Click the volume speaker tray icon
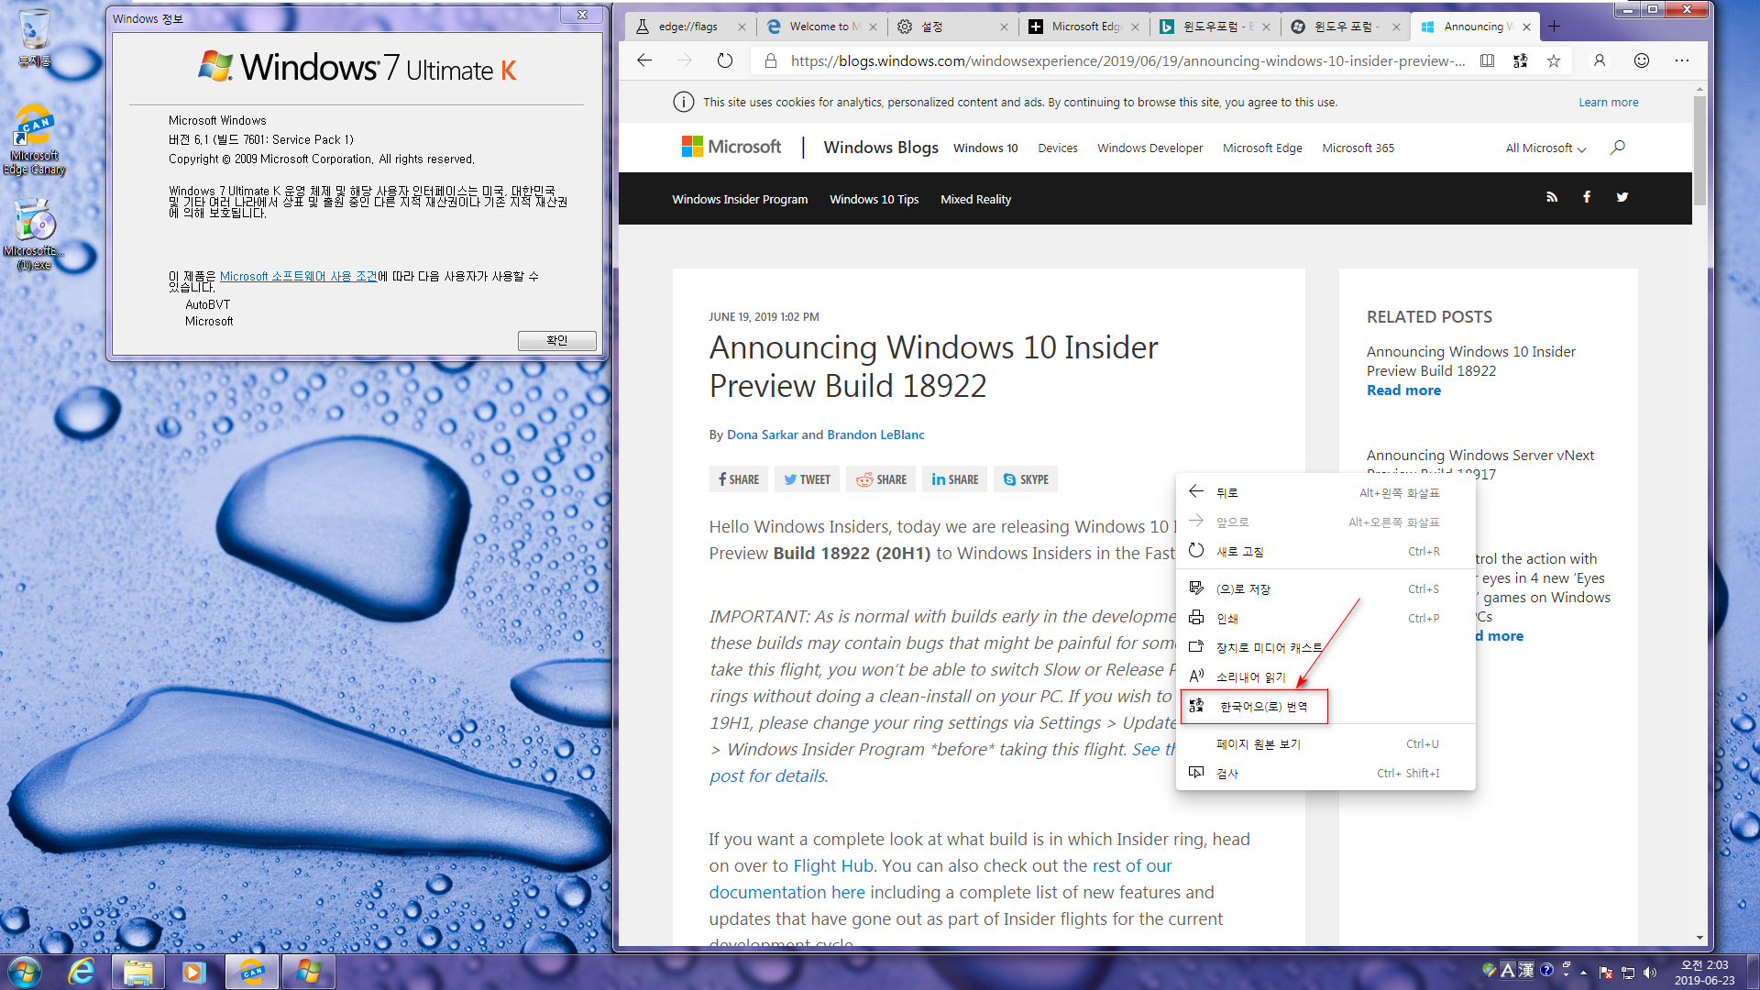 click(1650, 973)
